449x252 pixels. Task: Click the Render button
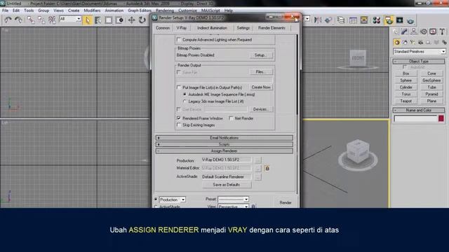(286, 202)
